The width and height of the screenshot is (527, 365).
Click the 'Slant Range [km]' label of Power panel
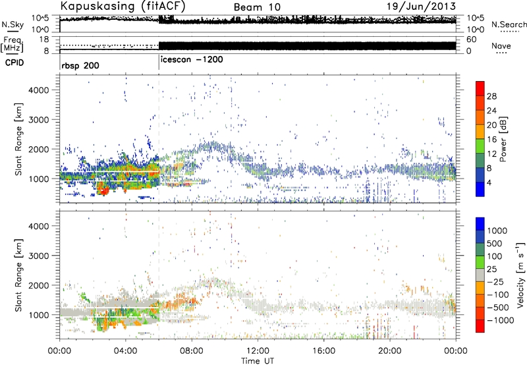(x=18, y=139)
